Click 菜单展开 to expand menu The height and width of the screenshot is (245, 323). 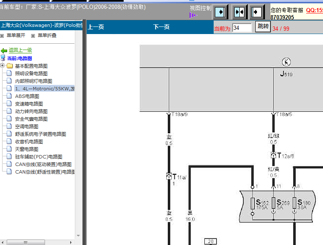tap(16, 35)
